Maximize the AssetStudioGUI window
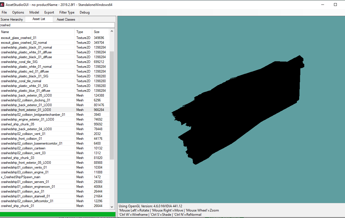 click(x=335, y=5)
